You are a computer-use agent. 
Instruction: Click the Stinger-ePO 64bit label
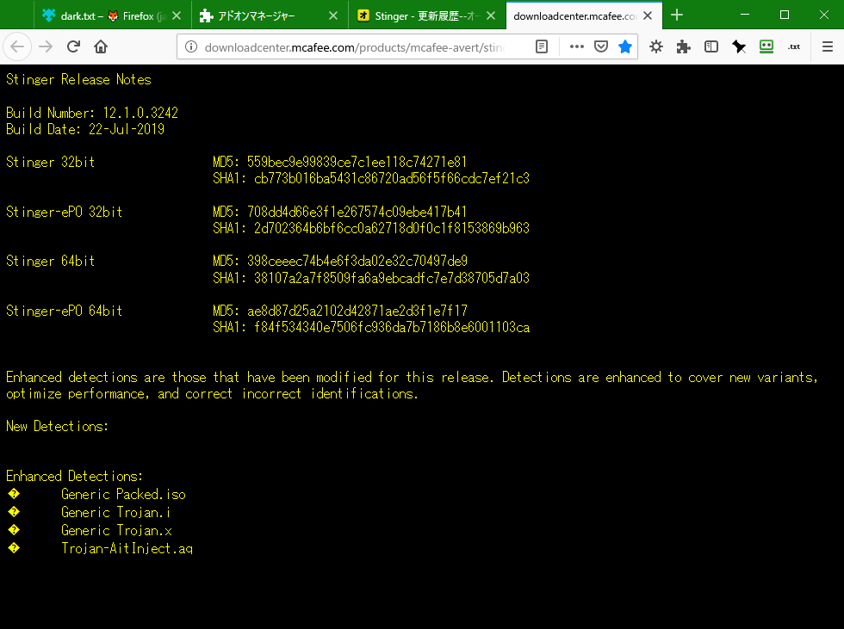64,311
